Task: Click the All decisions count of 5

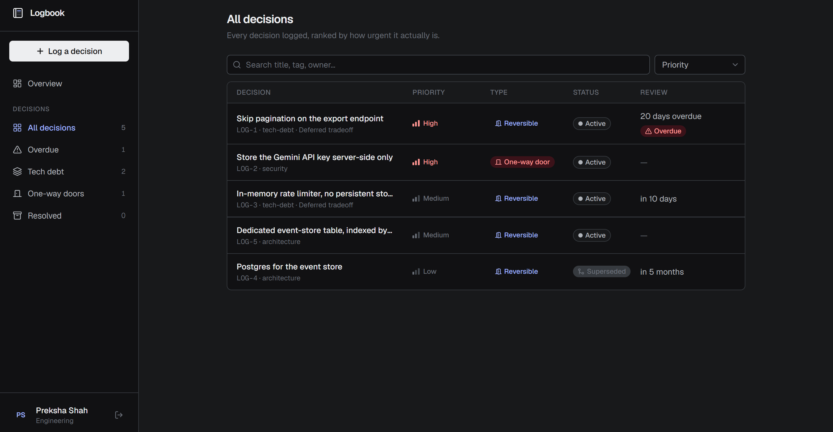Action: [123, 128]
